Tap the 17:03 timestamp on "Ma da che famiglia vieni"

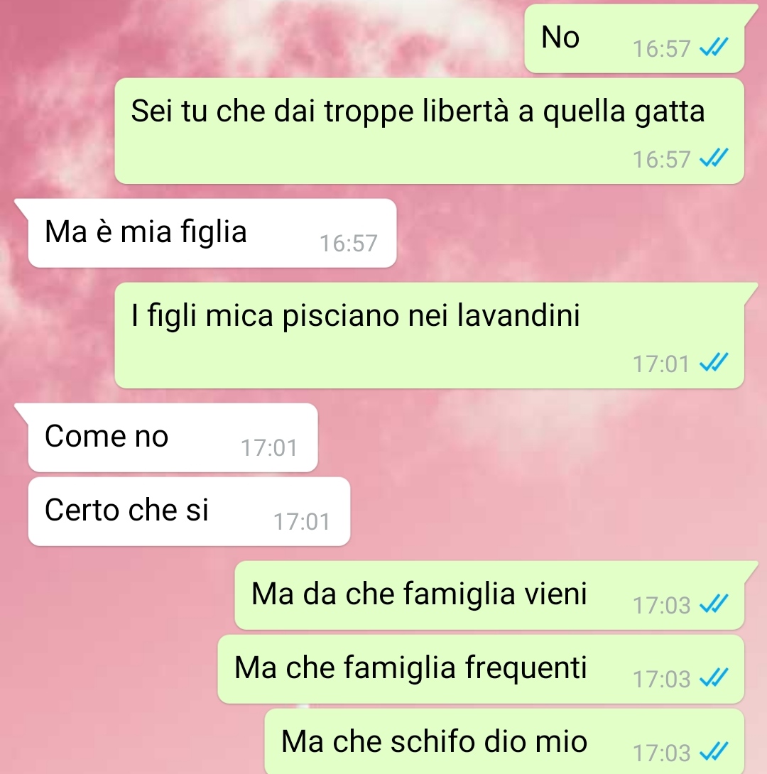661,606
